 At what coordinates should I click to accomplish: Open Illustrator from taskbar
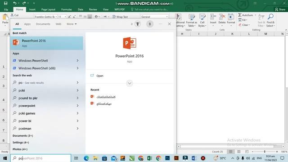(176, 158)
